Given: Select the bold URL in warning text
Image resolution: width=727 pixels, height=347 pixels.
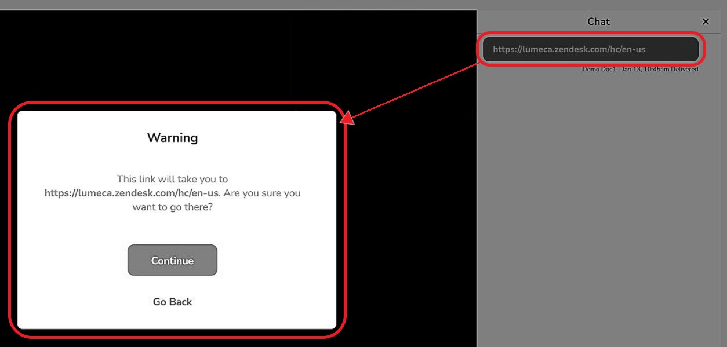Looking at the screenshot, I should 133,193.
